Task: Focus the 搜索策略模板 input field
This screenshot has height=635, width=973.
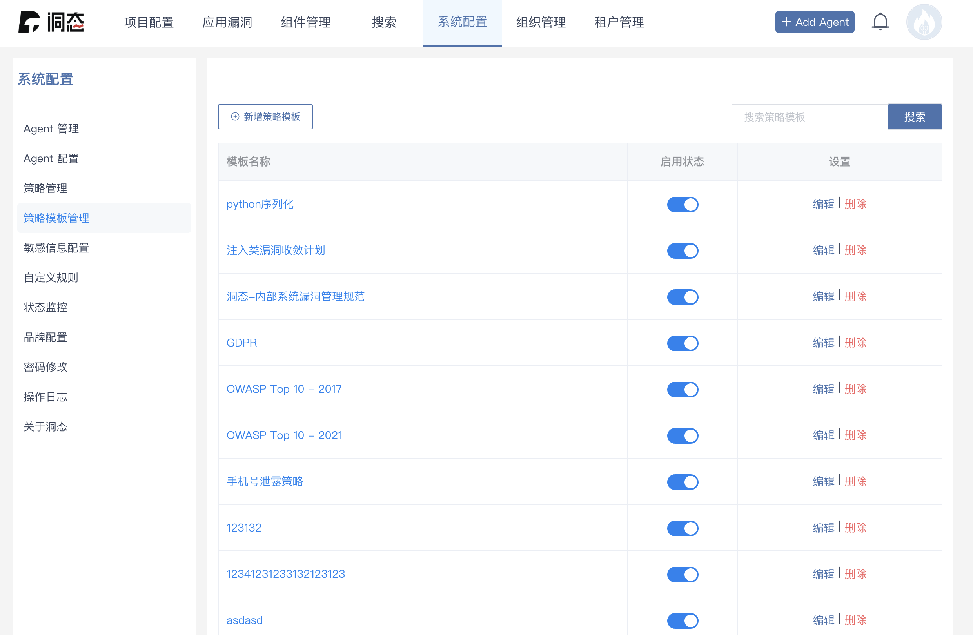Action: [x=810, y=117]
